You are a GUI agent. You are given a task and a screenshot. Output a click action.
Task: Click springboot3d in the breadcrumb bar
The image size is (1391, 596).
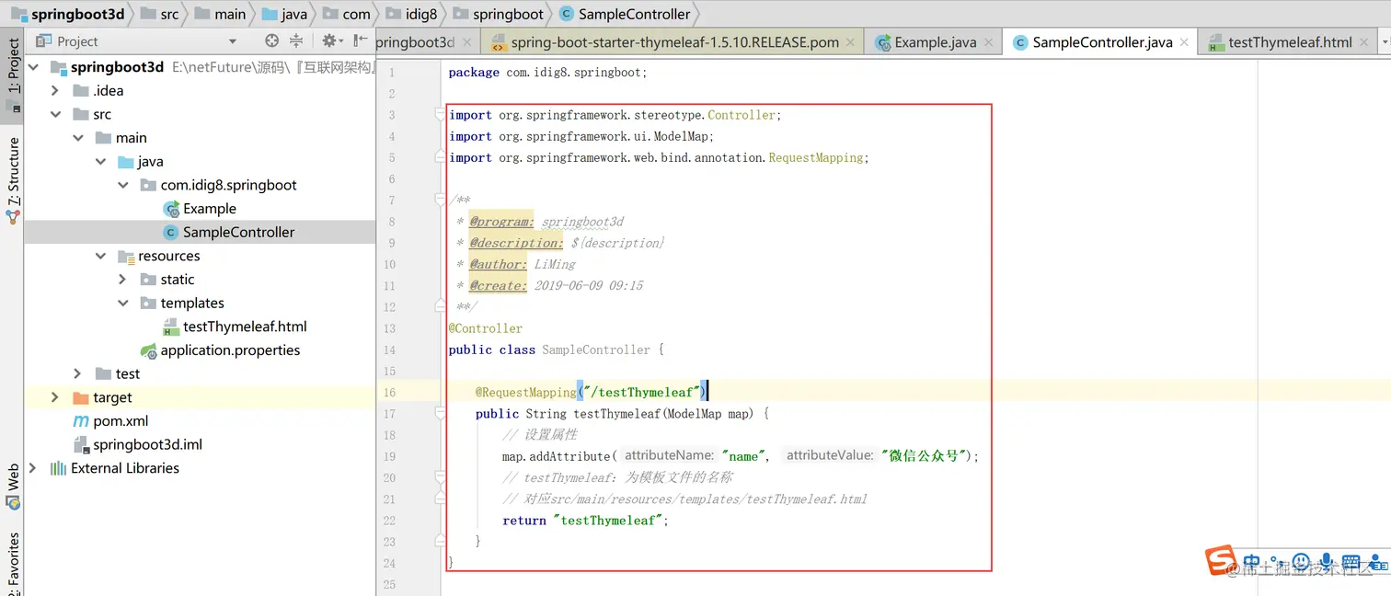tap(77, 14)
